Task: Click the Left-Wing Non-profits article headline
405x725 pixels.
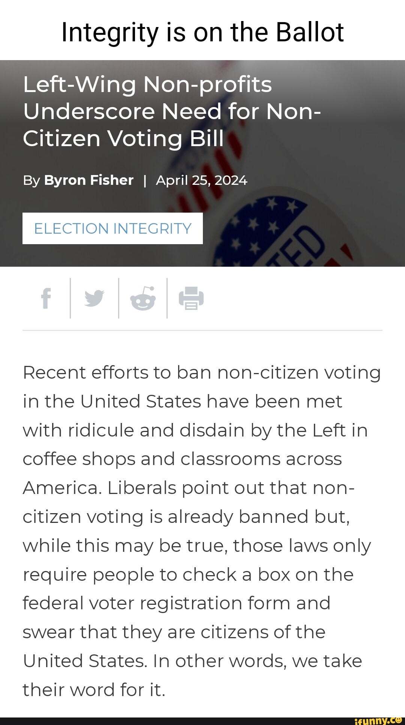Action: pyautogui.click(x=172, y=112)
